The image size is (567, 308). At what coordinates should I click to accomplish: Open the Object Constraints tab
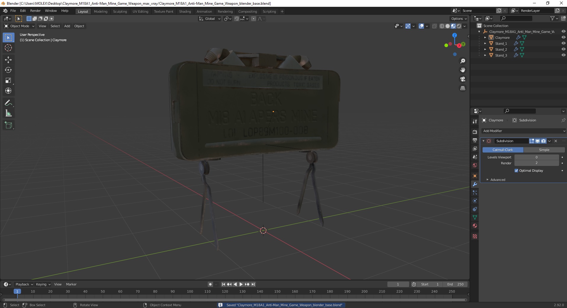click(x=475, y=209)
